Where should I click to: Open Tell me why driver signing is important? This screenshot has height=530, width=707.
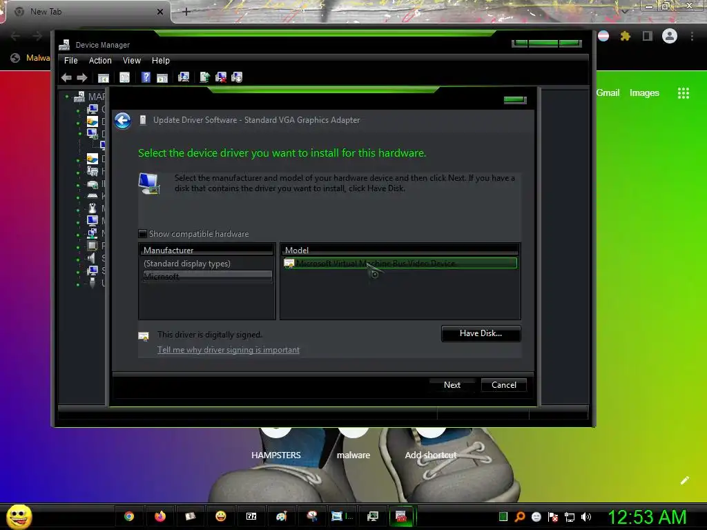pyautogui.click(x=228, y=350)
